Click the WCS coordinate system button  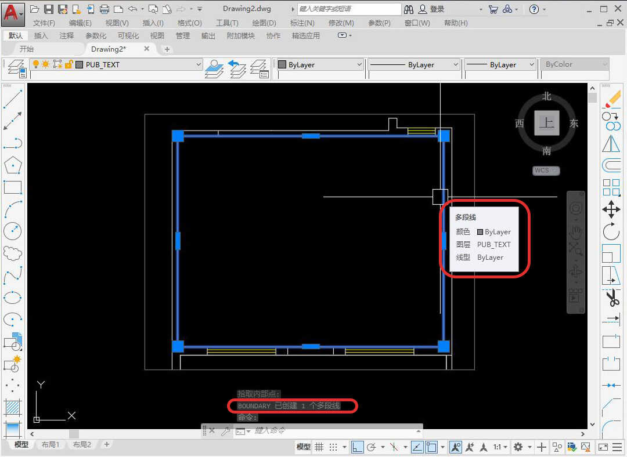546,171
